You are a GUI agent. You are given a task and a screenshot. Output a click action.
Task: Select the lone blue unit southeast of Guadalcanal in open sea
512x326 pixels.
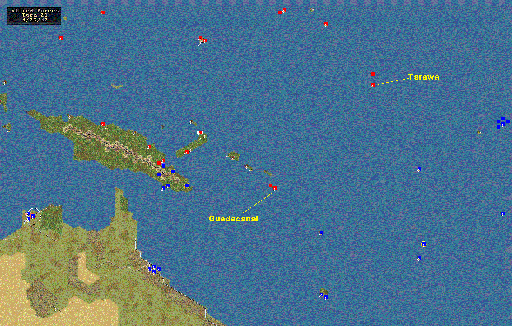click(x=321, y=233)
